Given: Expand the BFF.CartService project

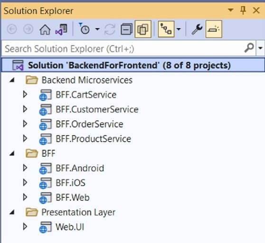Looking at the screenshot, I should [25, 95].
